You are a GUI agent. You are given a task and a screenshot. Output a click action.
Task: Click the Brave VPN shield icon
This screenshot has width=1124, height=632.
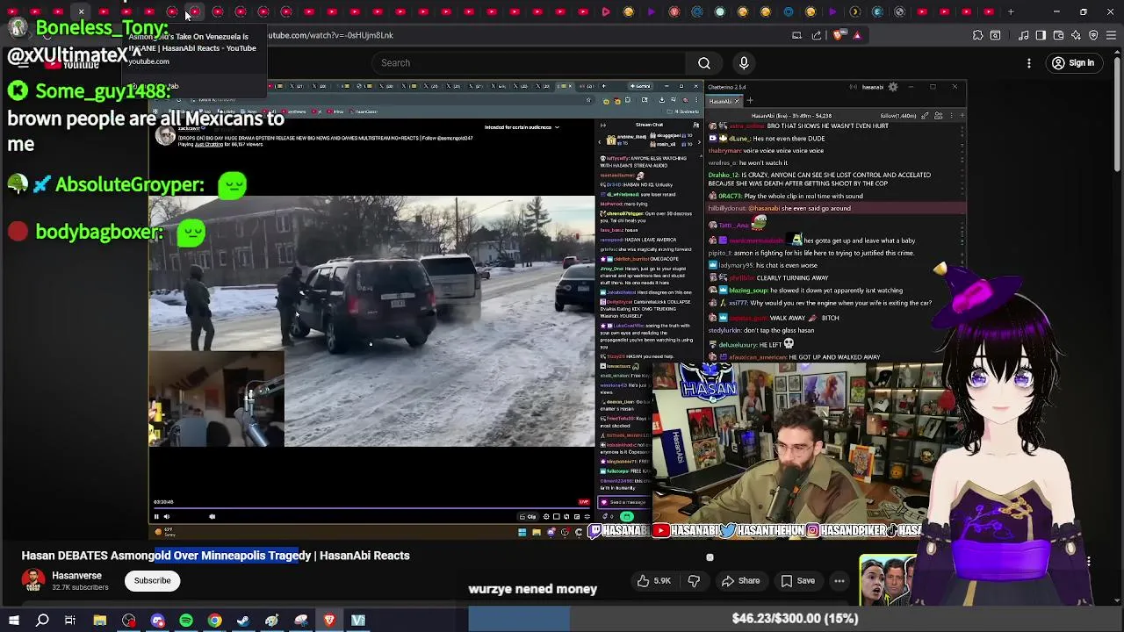pyautogui.click(x=1093, y=35)
